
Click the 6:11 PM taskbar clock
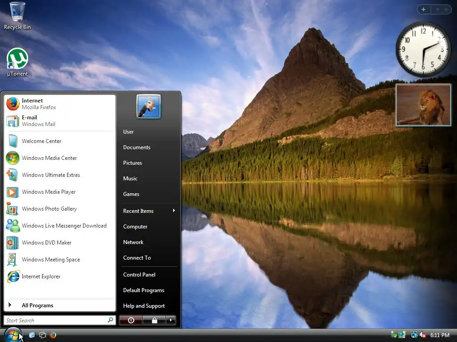(440, 335)
